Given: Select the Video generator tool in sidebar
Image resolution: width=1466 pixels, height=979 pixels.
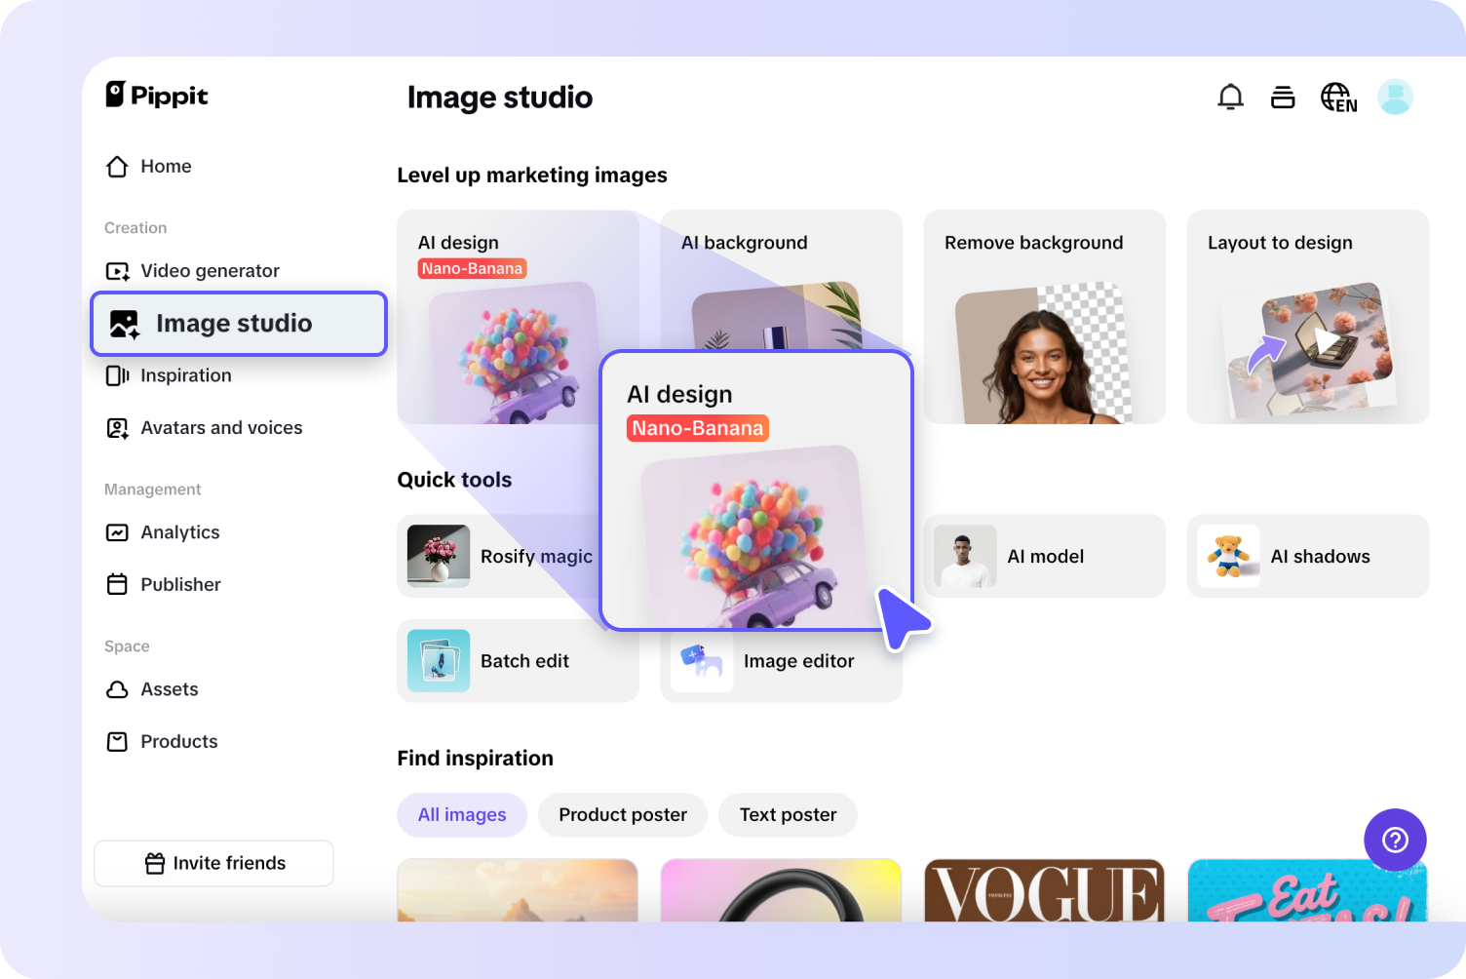Looking at the screenshot, I should (210, 270).
